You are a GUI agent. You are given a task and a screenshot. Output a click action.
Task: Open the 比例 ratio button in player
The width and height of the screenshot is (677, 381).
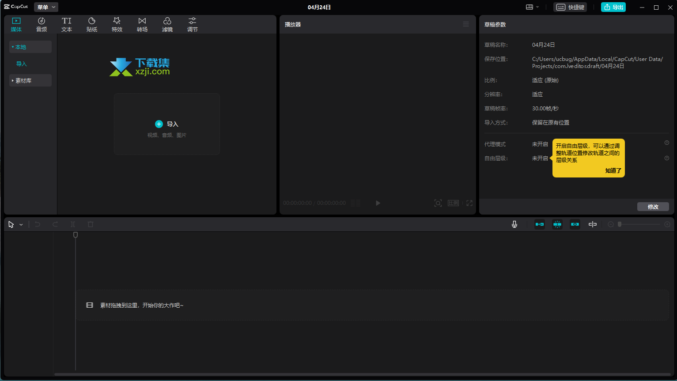coord(454,203)
